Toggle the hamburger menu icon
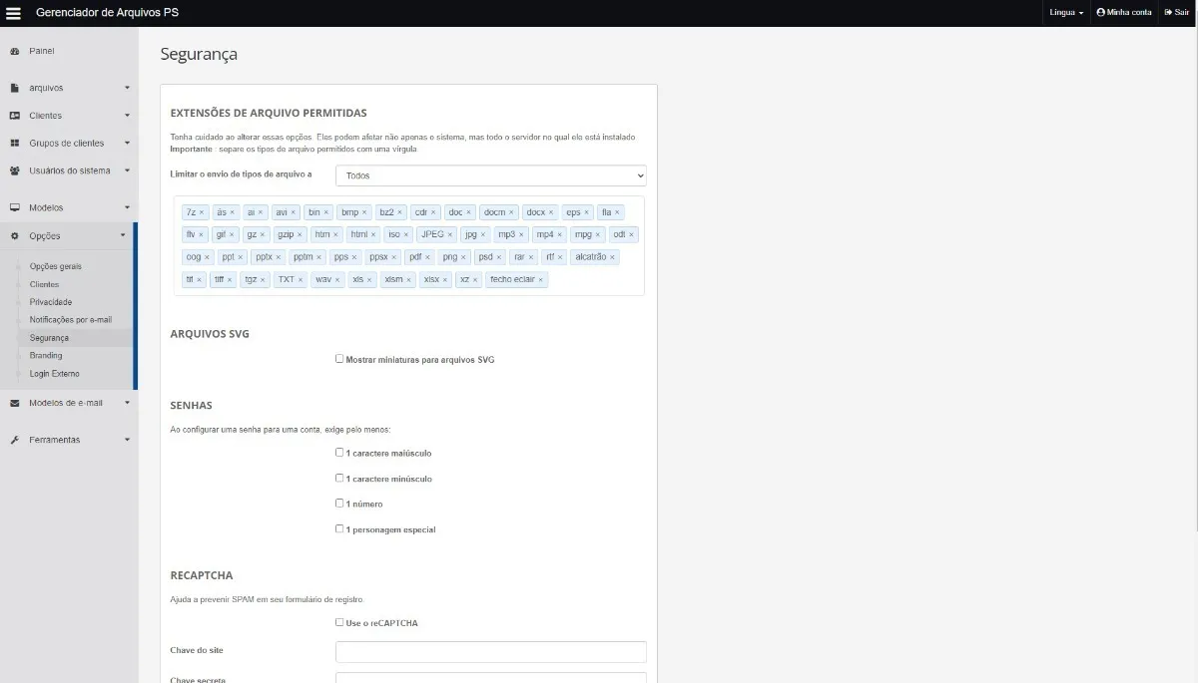The height and width of the screenshot is (683, 1198). 13,13
